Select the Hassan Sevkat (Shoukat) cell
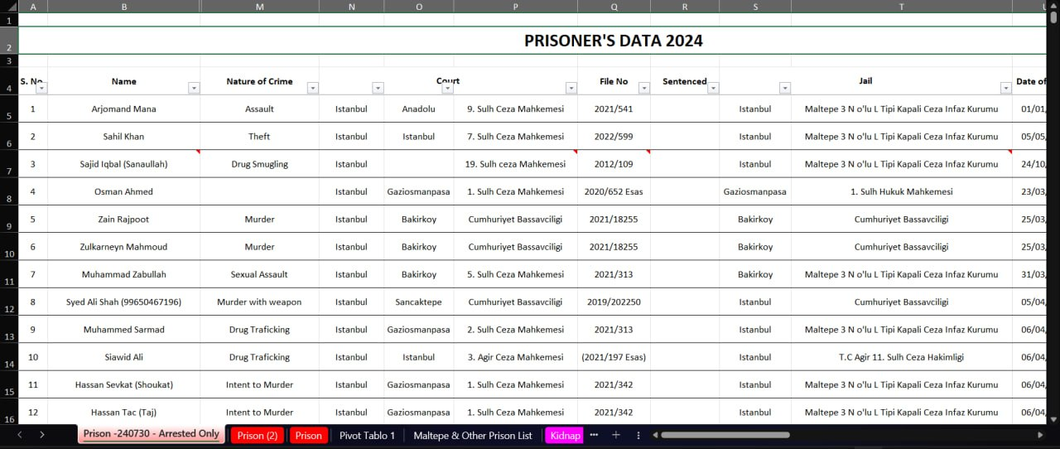 pos(124,385)
